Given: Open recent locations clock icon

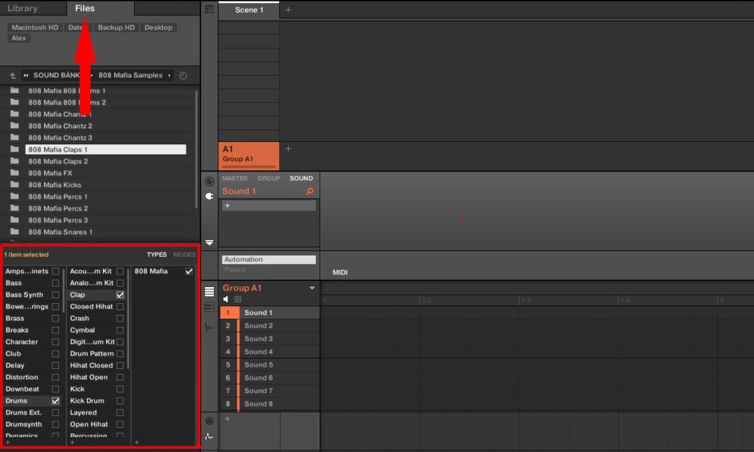Looking at the screenshot, I should pyautogui.click(x=183, y=76).
